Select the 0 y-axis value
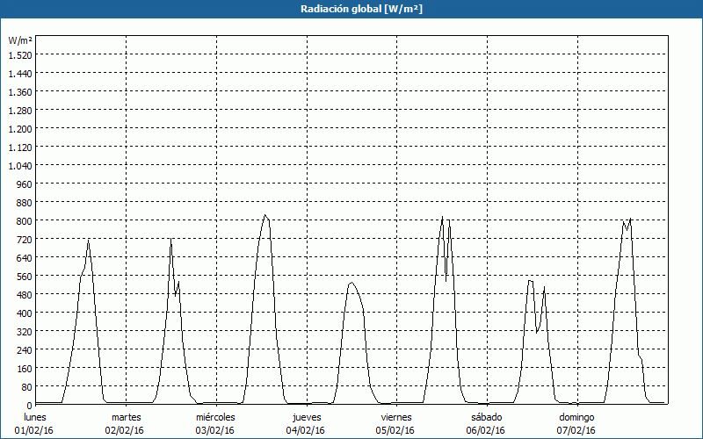 click(30, 406)
